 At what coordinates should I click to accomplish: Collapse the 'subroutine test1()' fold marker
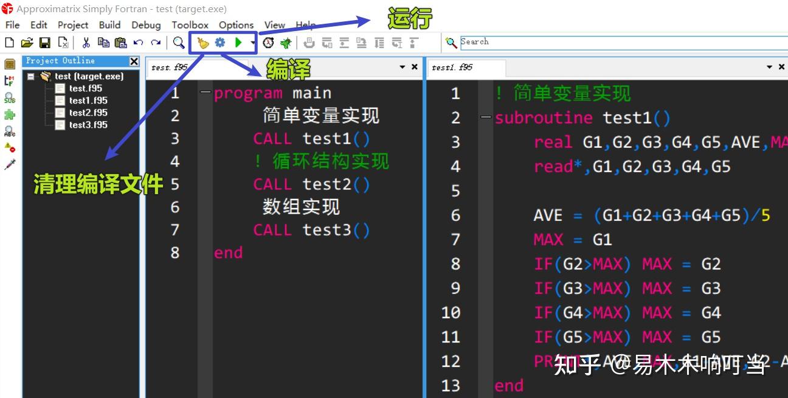tap(486, 117)
